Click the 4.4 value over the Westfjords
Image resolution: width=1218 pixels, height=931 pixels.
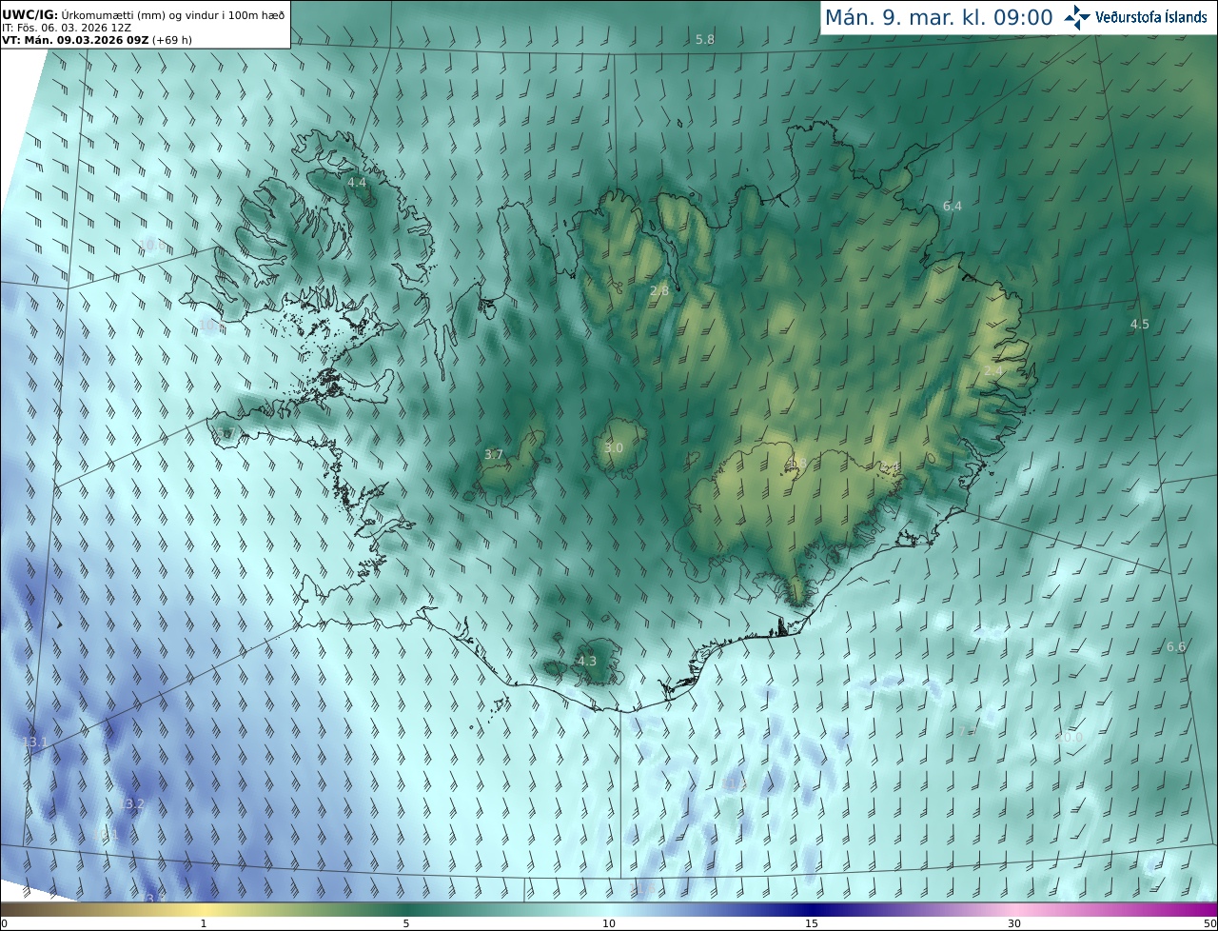click(x=357, y=182)
